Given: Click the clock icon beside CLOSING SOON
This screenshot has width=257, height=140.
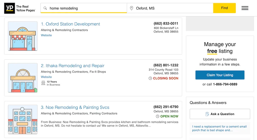Looking at the screenshot, I should (150, 79).
